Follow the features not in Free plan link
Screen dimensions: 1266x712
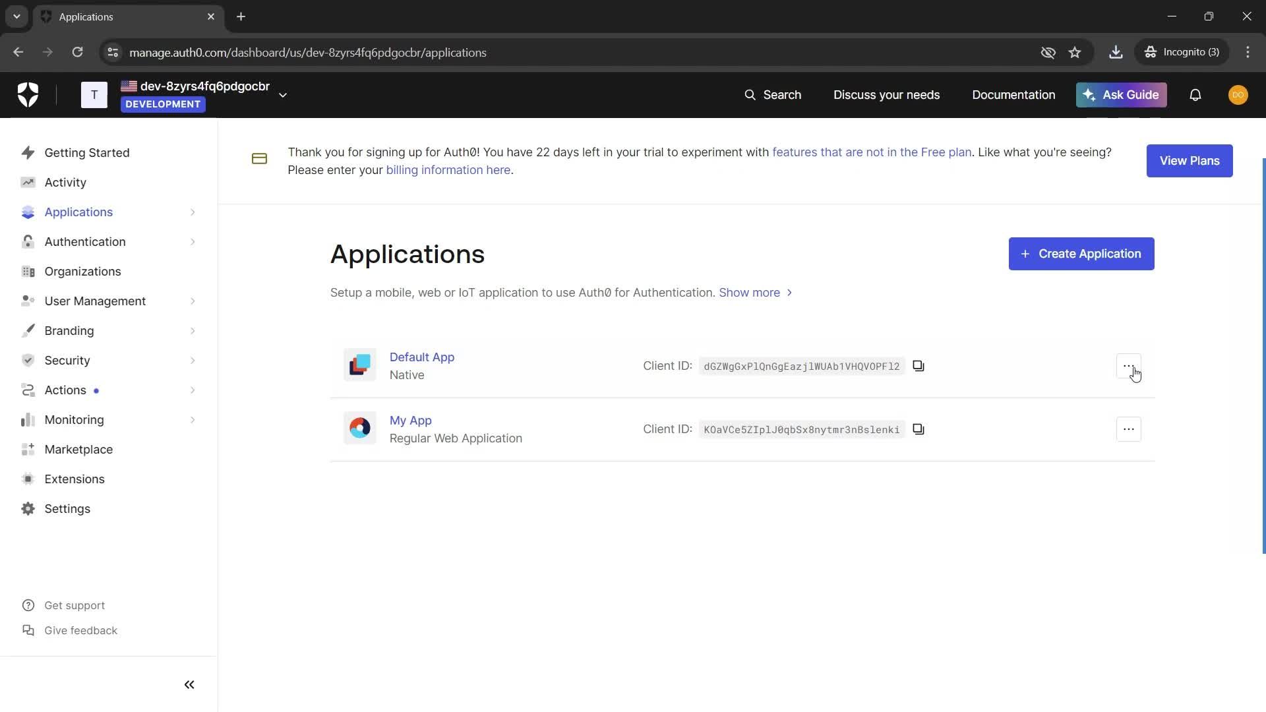(872, 152)
